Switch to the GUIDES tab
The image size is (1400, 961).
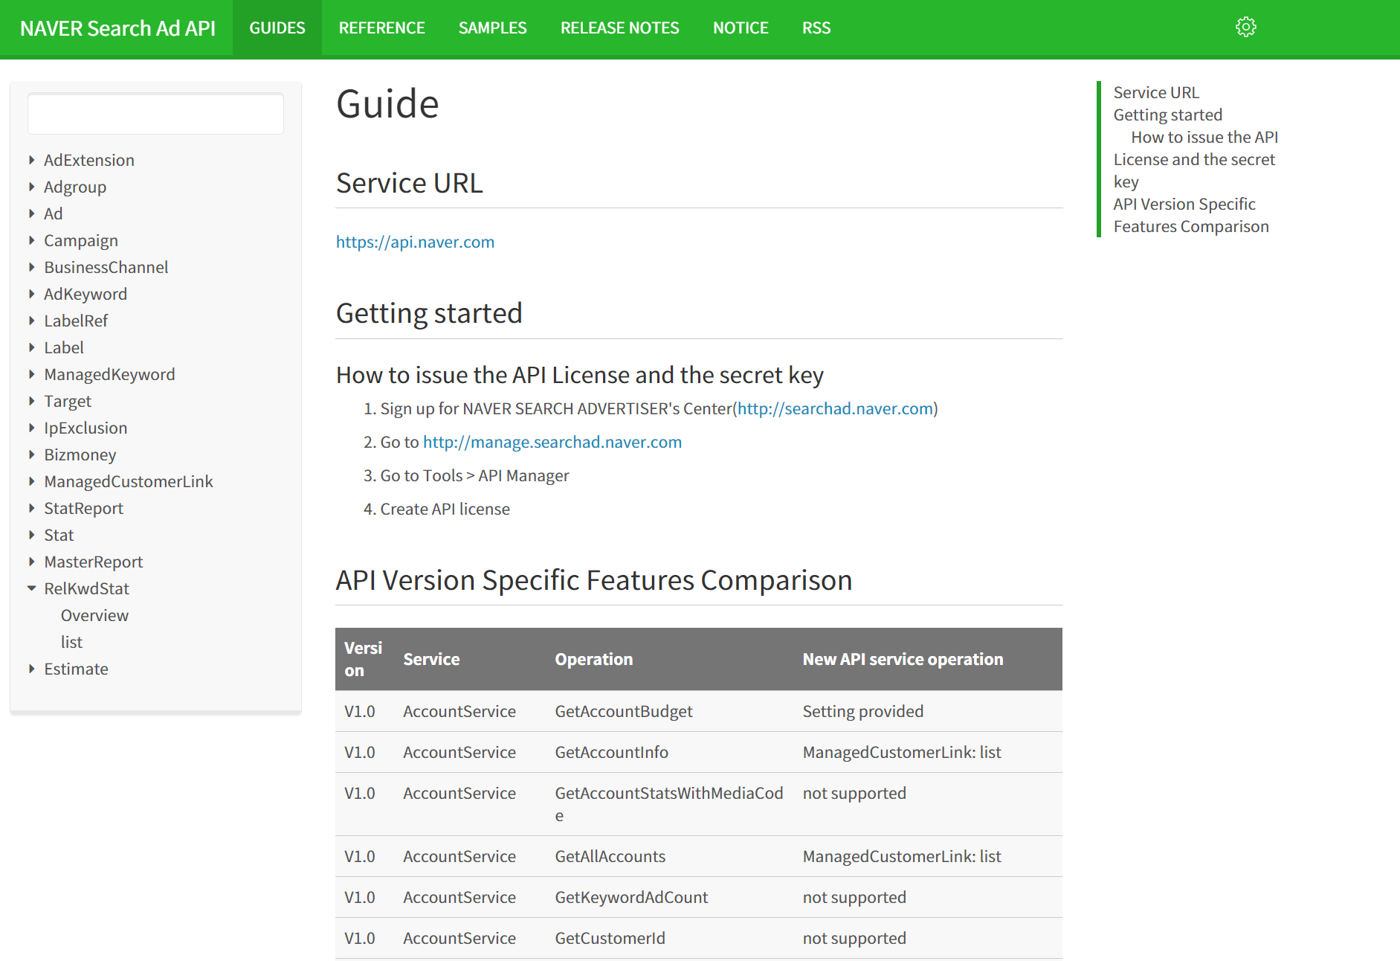tap(277, 28)
